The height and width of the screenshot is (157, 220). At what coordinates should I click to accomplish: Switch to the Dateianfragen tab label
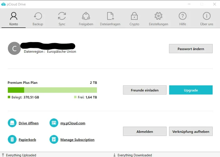pyautogui.click(x=110, y=24)
